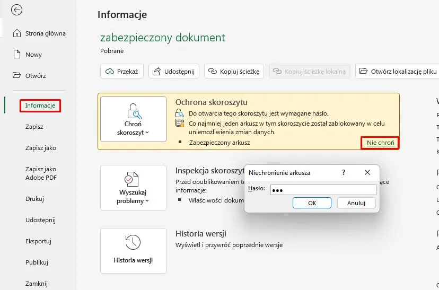Click the back arrow icon
Viewport: 439px width, 290px height.
click(16, 10)
